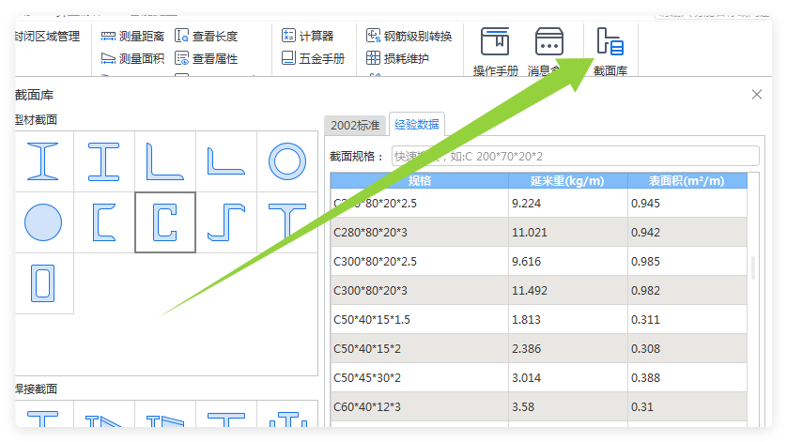Click the 截面规格 search input field
The width and height of the screenshot is (787, 442).
coord(575,156)
